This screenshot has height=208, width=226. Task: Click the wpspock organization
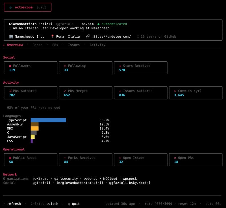pyautogui.click(x=130, y=179)
